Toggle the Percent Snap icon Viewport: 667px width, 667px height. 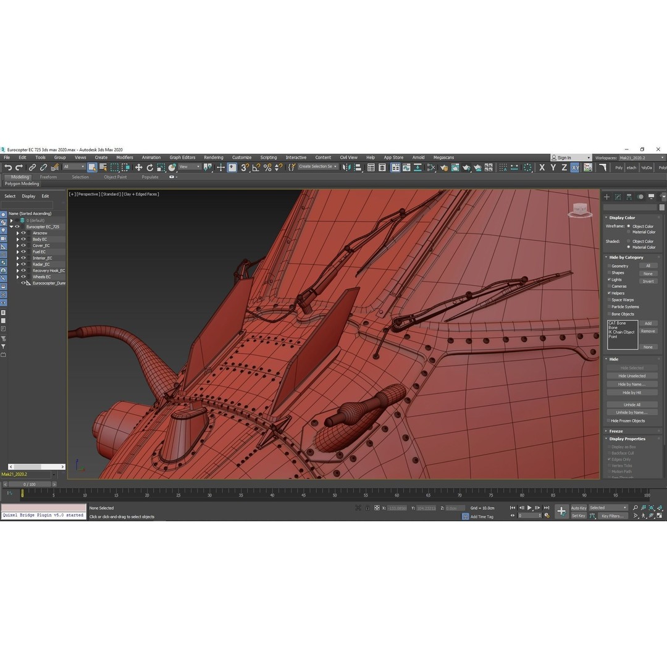[267, 167]
